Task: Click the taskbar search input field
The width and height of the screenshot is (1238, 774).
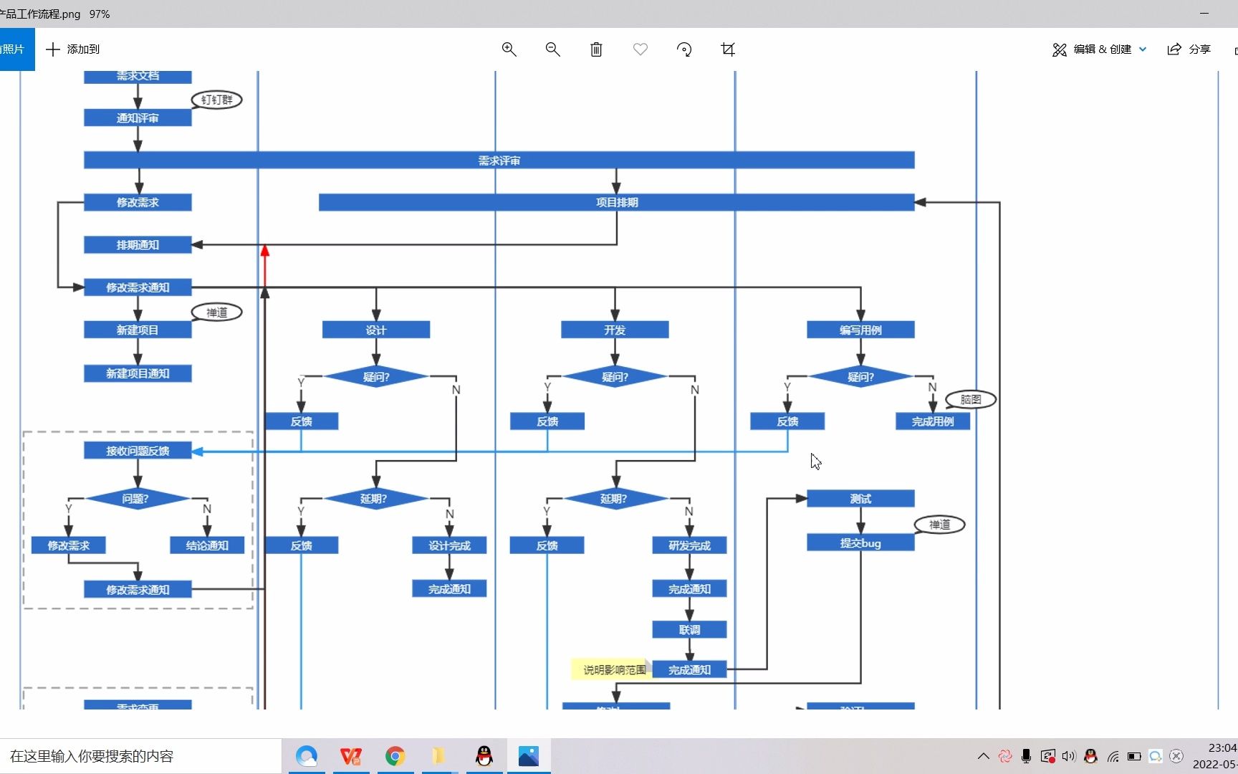Action: point(140,756)
